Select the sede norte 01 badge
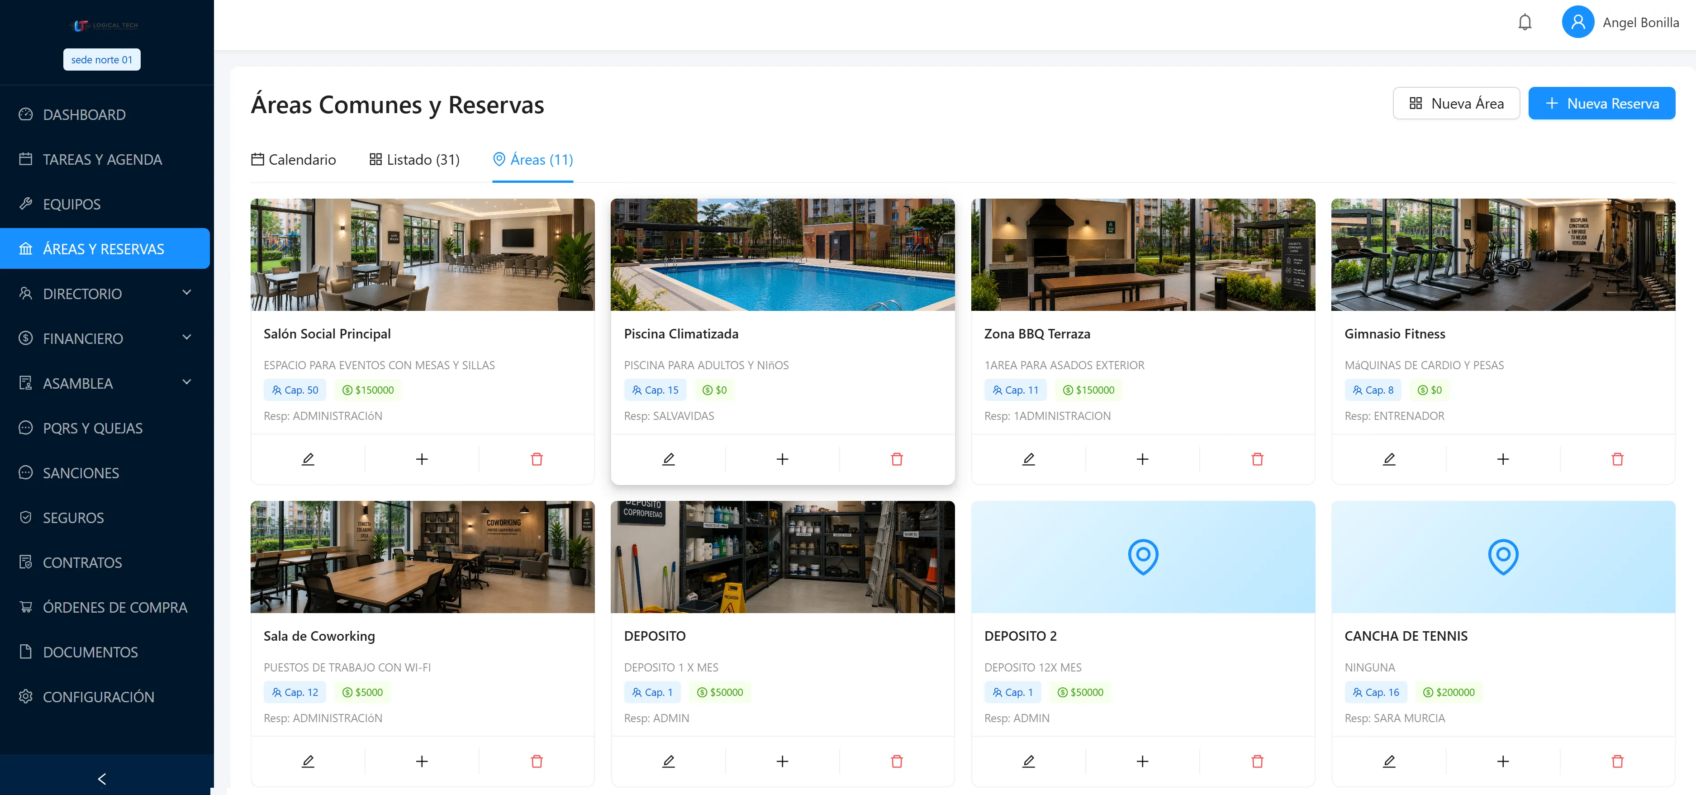This screenshot has width=1696, height=795. [102, 59]
